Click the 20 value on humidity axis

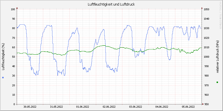click(x=13, y=85)
